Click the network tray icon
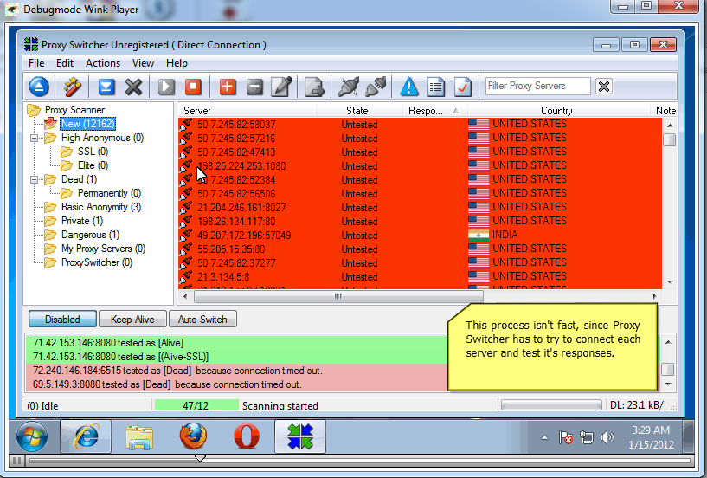 click(587, 437)
